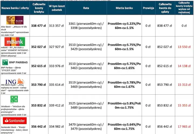Select the interest cost '335 614 zł'
Screen dimensions: 194x134
[56, 85]
